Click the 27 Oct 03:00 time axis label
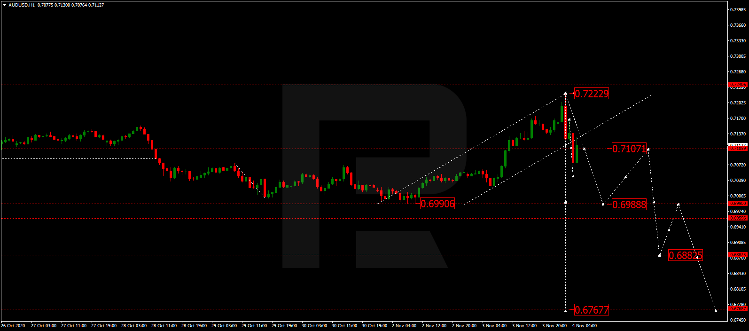This screenshot has height=331, width=749. pos(44,326)
